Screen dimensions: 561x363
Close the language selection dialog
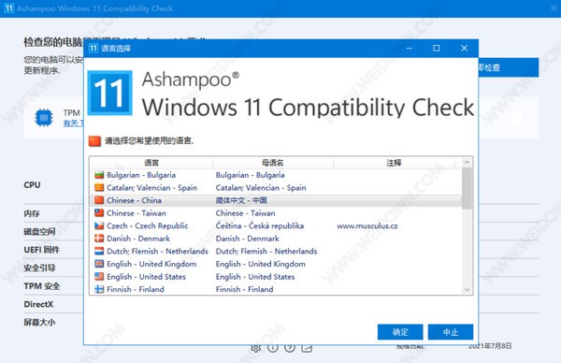click(x=464, y=49)
